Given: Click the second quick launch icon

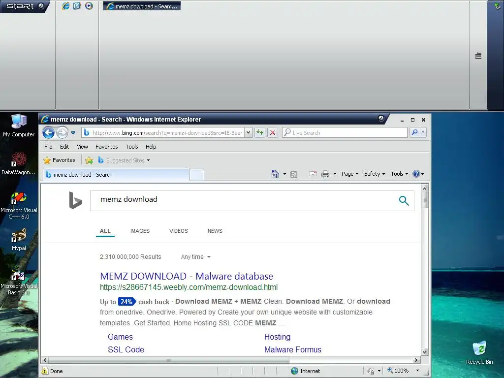Looking at the screenshot, I should pyautogui.click(x=77, y=6).
